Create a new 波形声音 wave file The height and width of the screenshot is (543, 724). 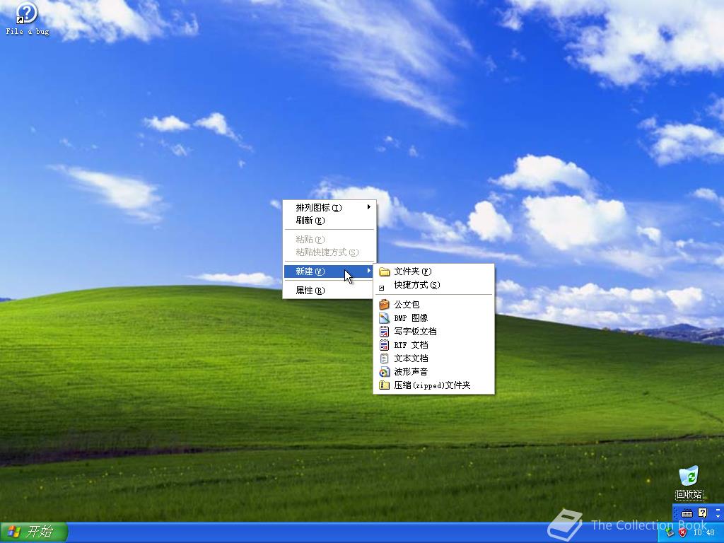433,371
